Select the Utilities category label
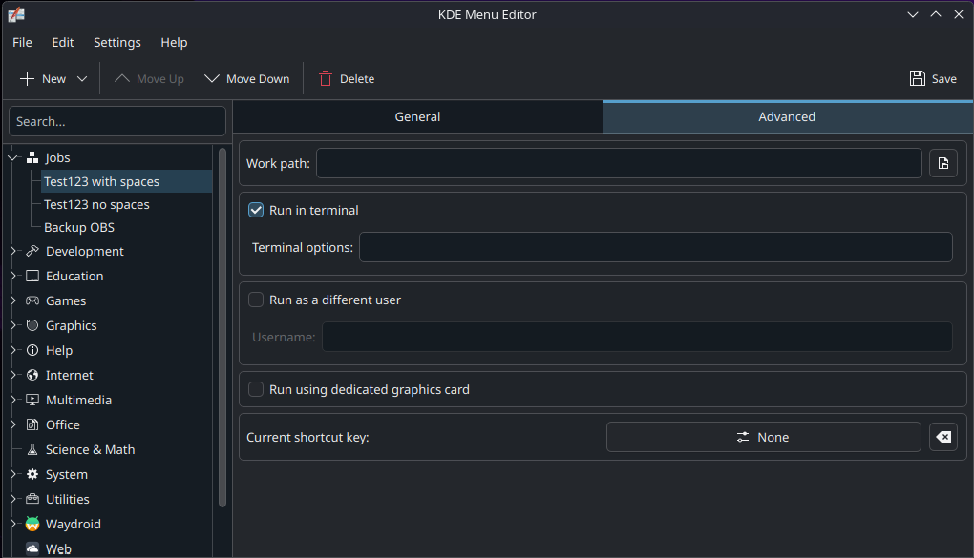The image size is (974, 558). click(x=68, y=499)
